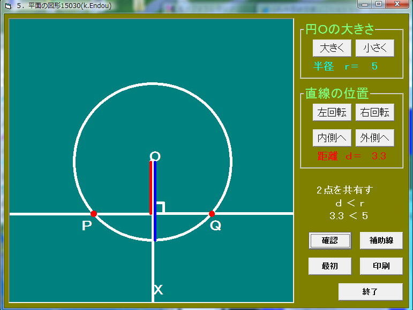Maximize the window

379,4
